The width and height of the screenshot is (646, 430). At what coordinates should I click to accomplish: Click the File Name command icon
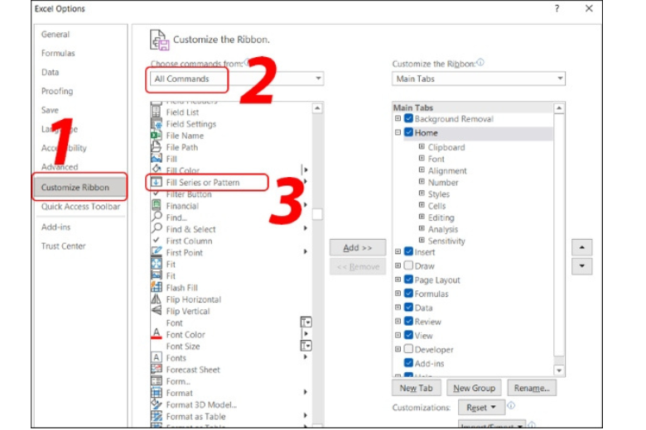coord(157,136)
